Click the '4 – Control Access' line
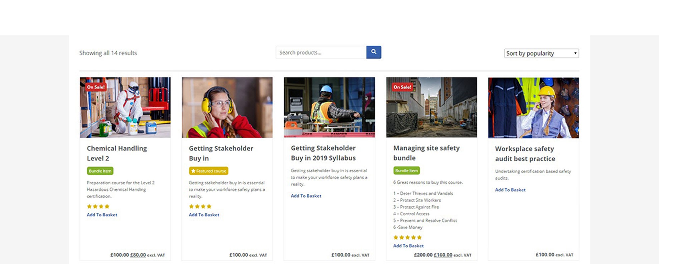Screen dimensions: 675x264 411,214
